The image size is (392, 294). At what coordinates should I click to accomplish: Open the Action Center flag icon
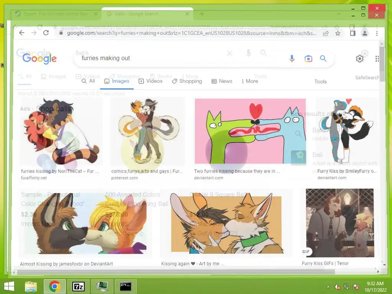(356, 287)
